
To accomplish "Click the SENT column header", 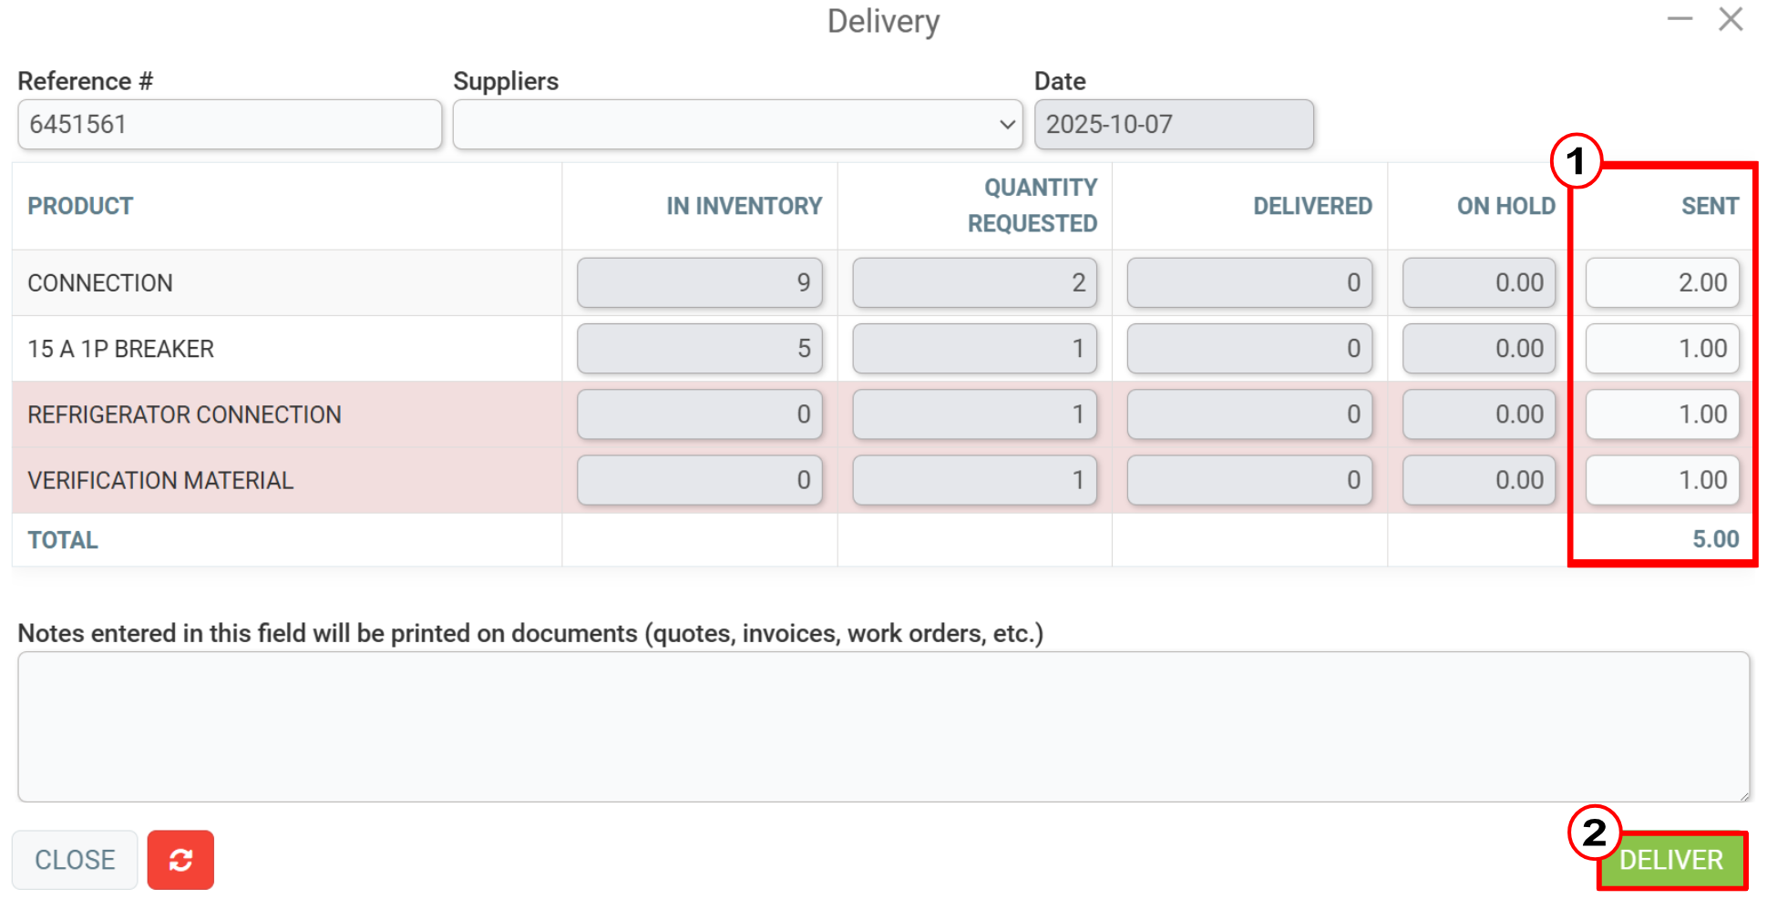I will (x=1710, y=206).
